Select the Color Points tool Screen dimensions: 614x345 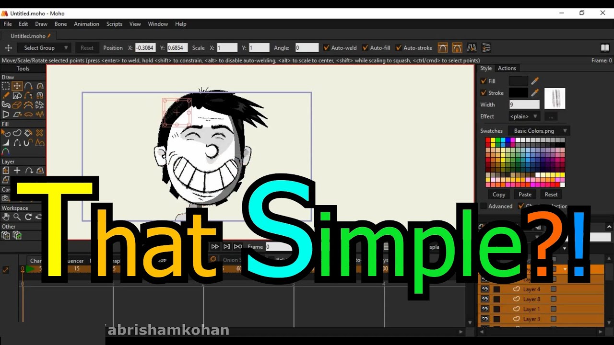5,152
